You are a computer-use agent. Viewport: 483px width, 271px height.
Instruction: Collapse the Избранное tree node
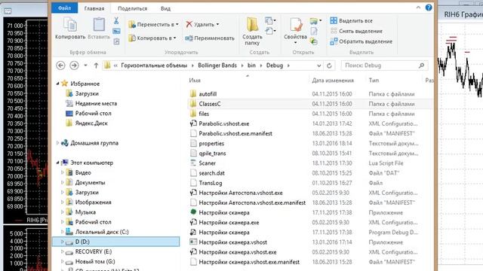[x=57, y=84]
